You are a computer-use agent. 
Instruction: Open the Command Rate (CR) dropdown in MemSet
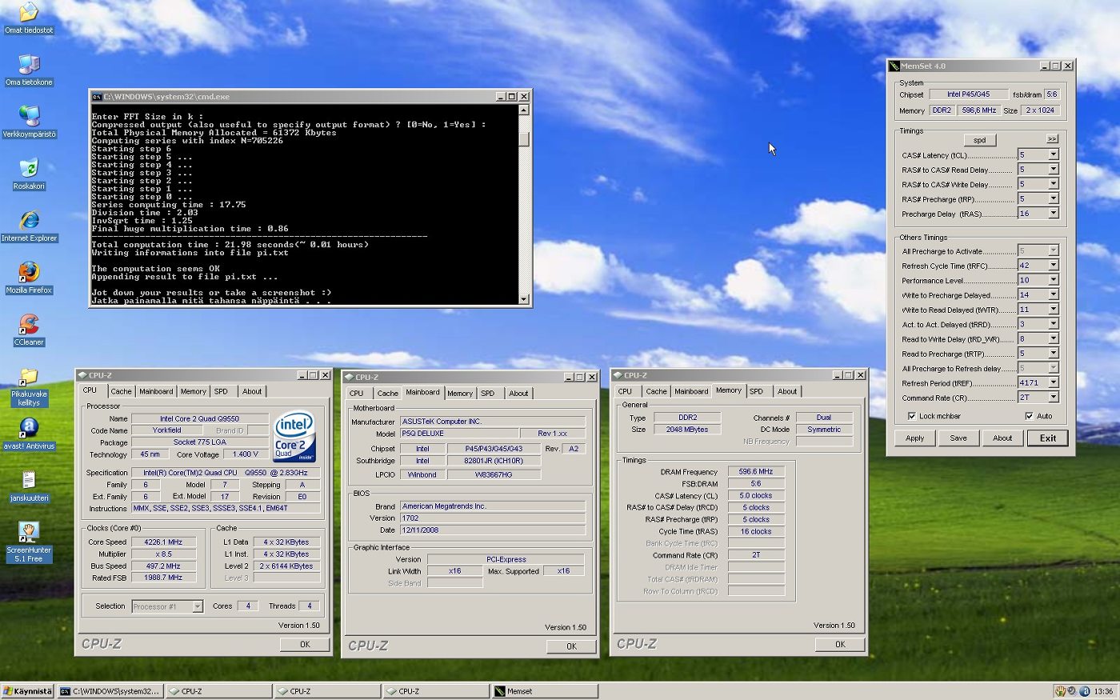[x=1053, y=398]
